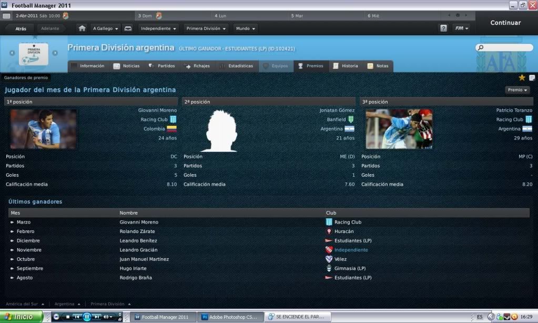Click the ES language indicator in the tray
Screen dimensions: 538x323
coord(480,317)
